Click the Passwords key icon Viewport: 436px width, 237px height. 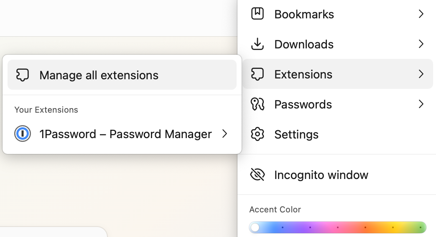click(257, 104)
